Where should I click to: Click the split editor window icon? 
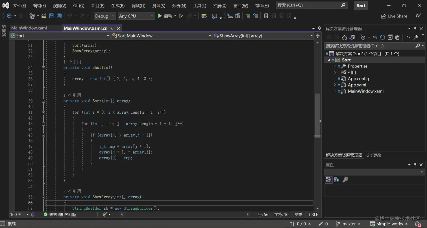pyautogui.click(x=318, y=36)
